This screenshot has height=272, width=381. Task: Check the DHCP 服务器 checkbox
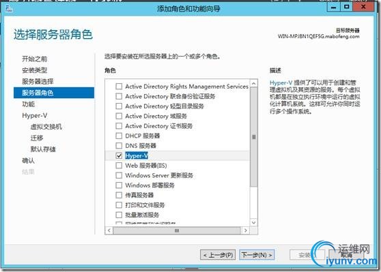coord(119,136)
